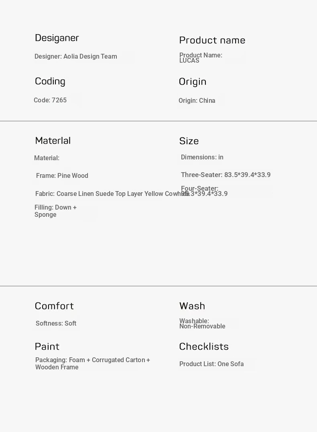
Task: Click the Product name heading
Action: (x=212, y=40)
